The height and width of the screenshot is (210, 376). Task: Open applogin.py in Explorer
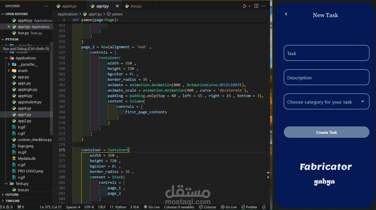[x=27, y=90]
